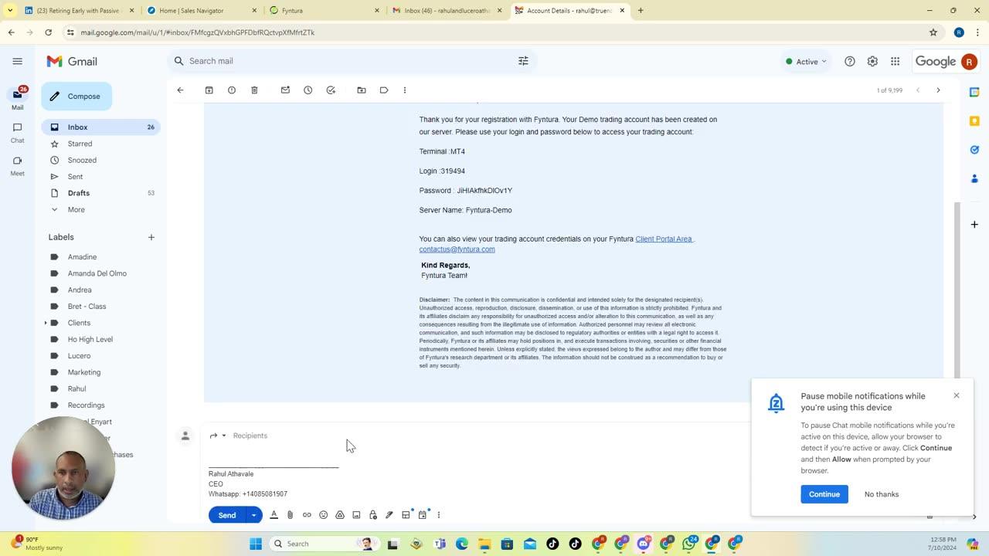Click the back to inbox arrow
Viewport: 989px width, 556px height.
[x=180, y=90]
